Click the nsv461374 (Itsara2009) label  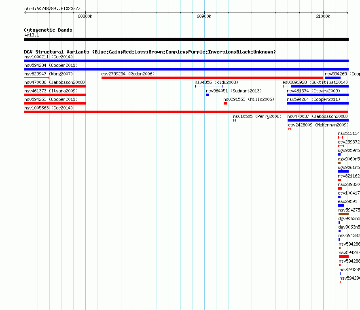click(x=313, y=91)
